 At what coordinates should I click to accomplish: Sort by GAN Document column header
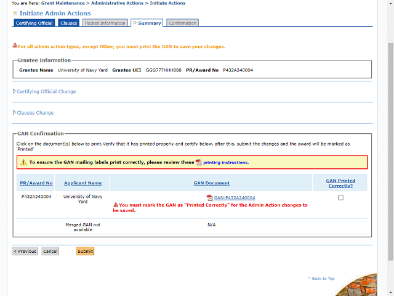click(x=211, y=183)
